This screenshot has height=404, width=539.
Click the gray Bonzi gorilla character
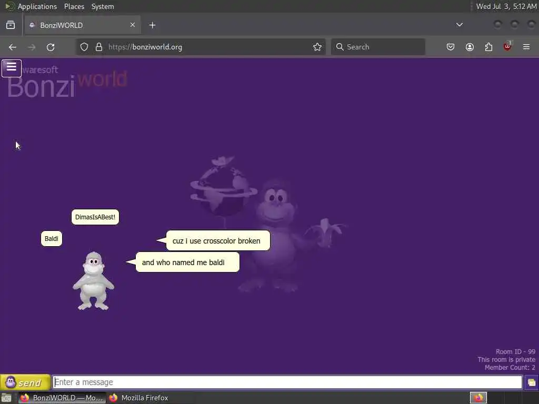[94, 281]
